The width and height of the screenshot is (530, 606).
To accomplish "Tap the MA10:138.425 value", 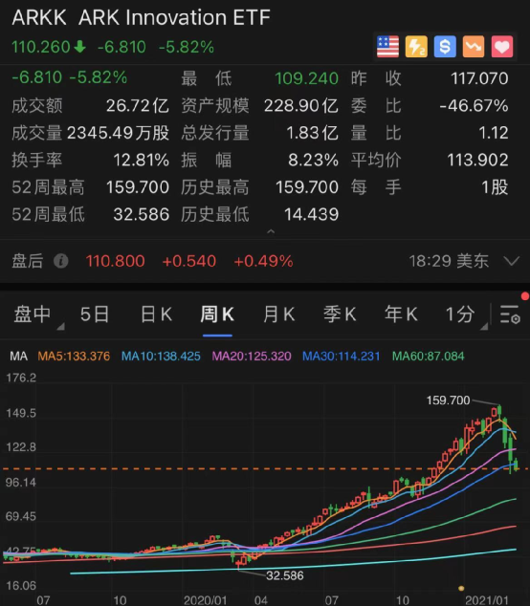I will tap(161, 356).
